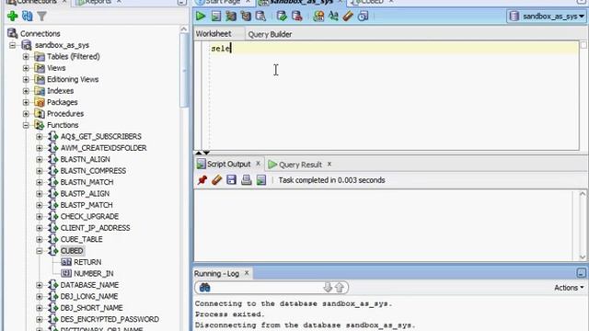589x331 pixels.
Task: Expand the Indexes node
Action: 26,91
